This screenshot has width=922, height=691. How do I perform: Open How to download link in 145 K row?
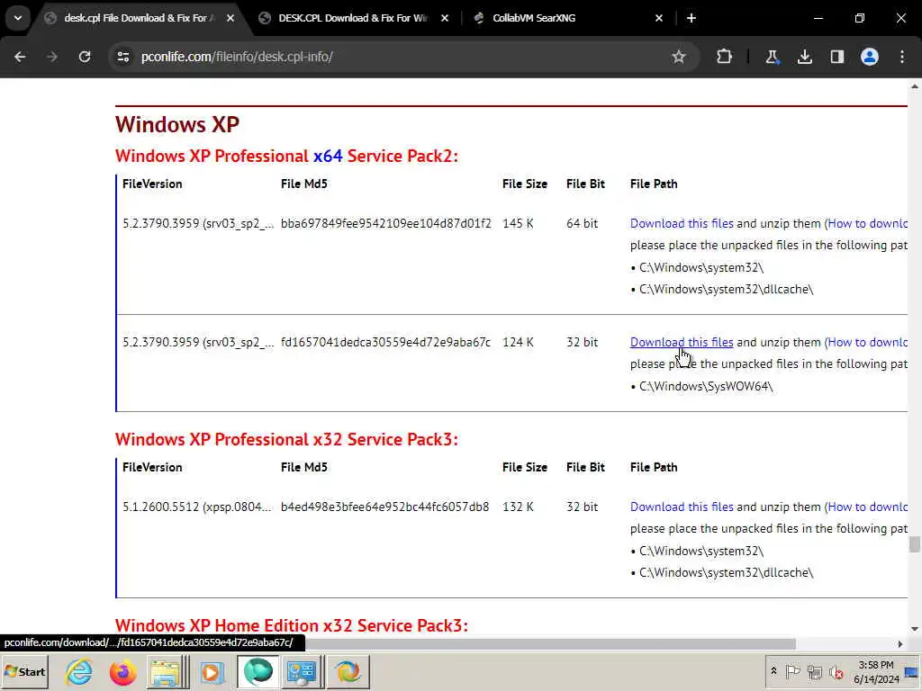[x=867, y=223]
